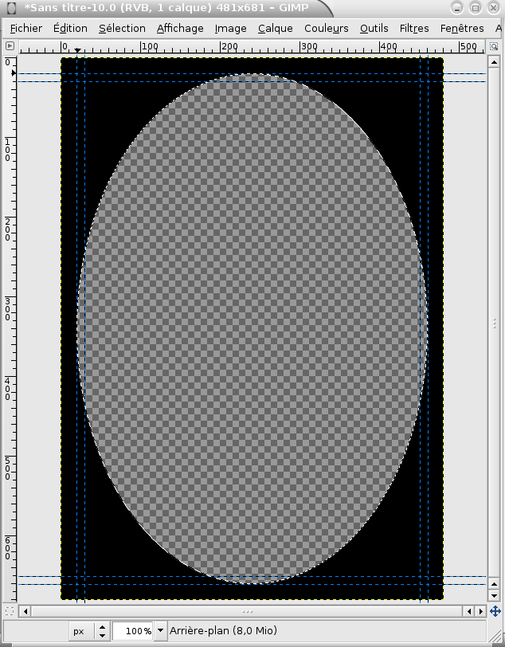Open the Calque menu
The width and height of the screenshot is (505, 647).
[x=276, y=28]
